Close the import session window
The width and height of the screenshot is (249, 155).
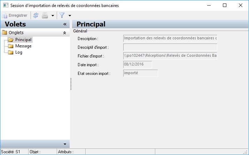pos(241,5)
